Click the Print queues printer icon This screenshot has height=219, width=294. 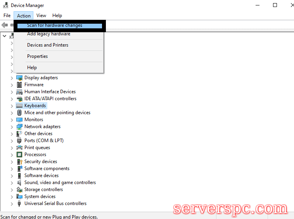click(x=19, y=148)
